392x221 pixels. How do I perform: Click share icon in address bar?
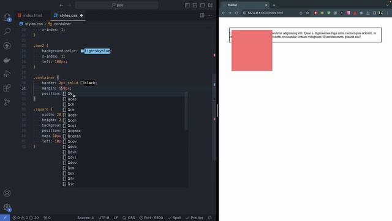pos(301,13)
